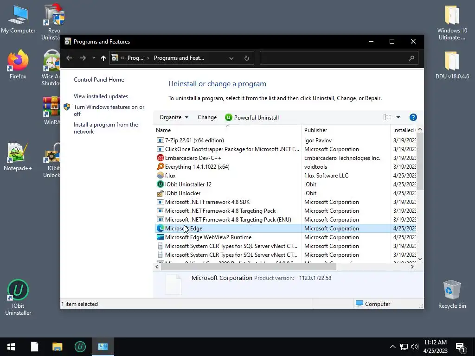Click Powerful Uninstall toolbar button
Screen dimensions: 475x356
pyautogui.click(x=252, y=117)
